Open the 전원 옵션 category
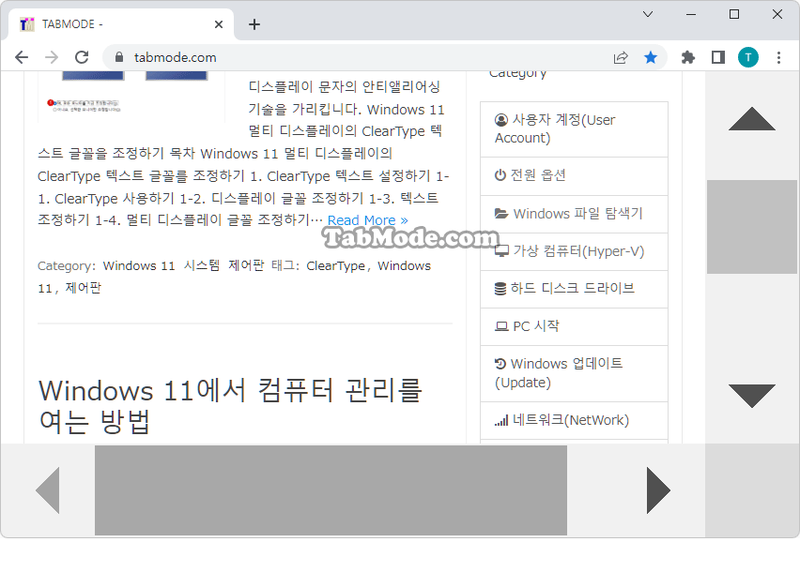 [574, 176]
